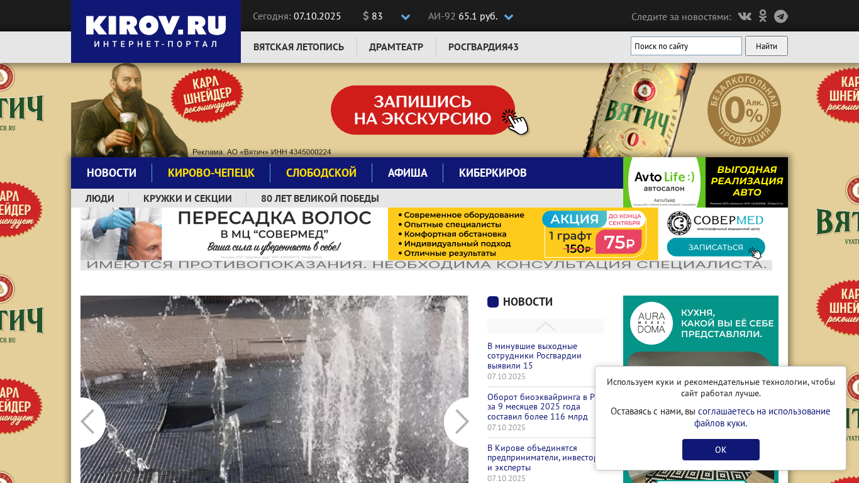The width and height of the screenshot is (859, 483).
Task: Open the cookie usage agreement link
Action: (x=762, y=417)
